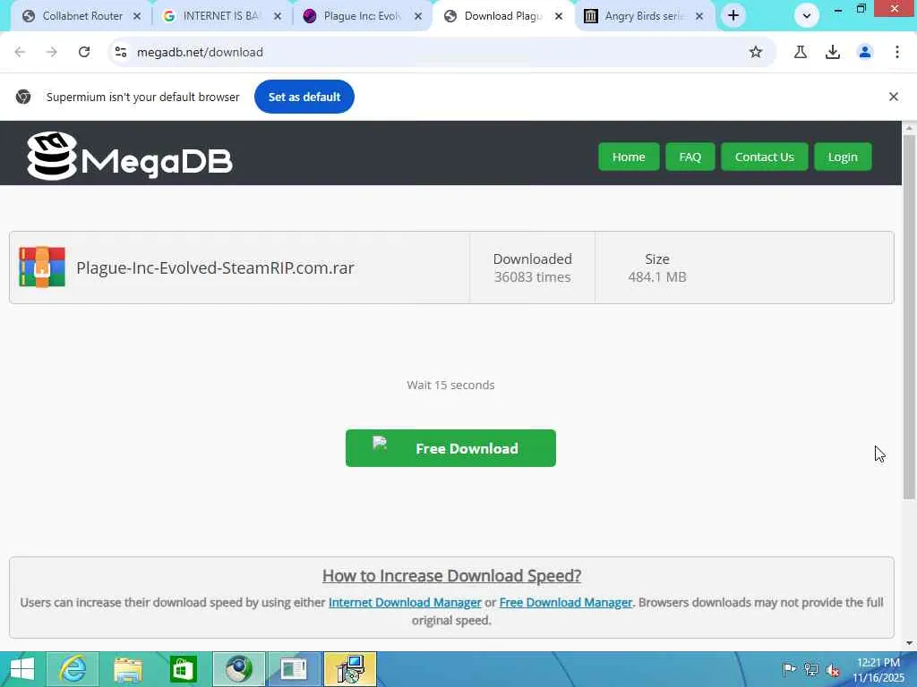Open the installer taskbar icon
917x687 pixels.
[350, 669]
